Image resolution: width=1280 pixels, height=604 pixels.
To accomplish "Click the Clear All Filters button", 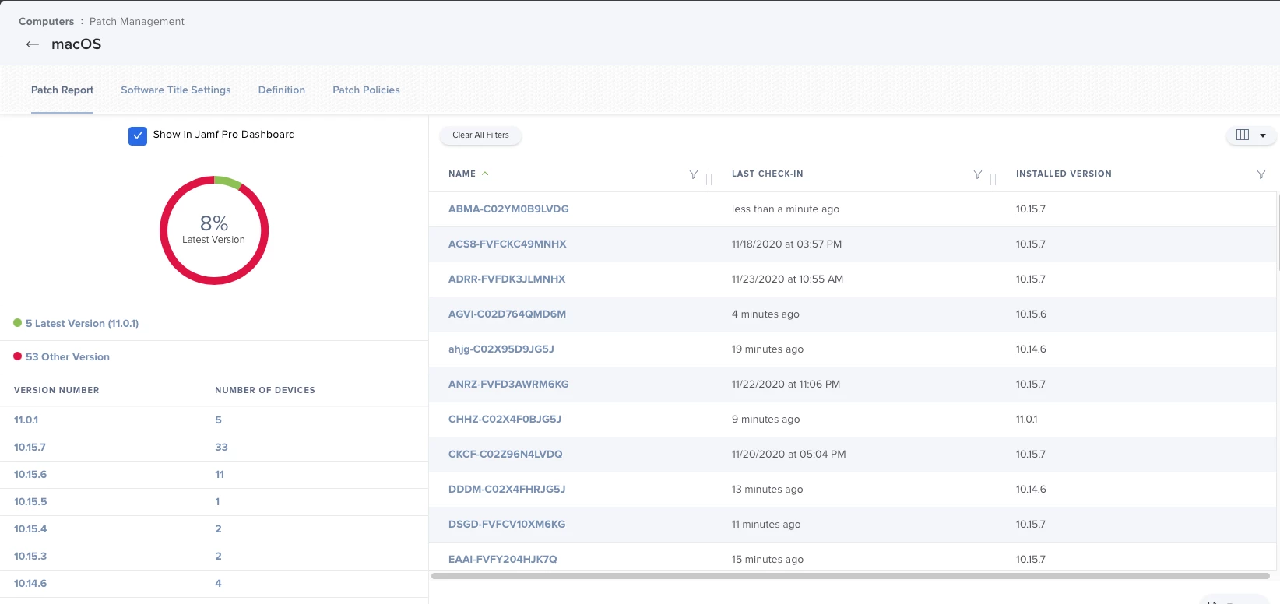I will click(480, 135).
